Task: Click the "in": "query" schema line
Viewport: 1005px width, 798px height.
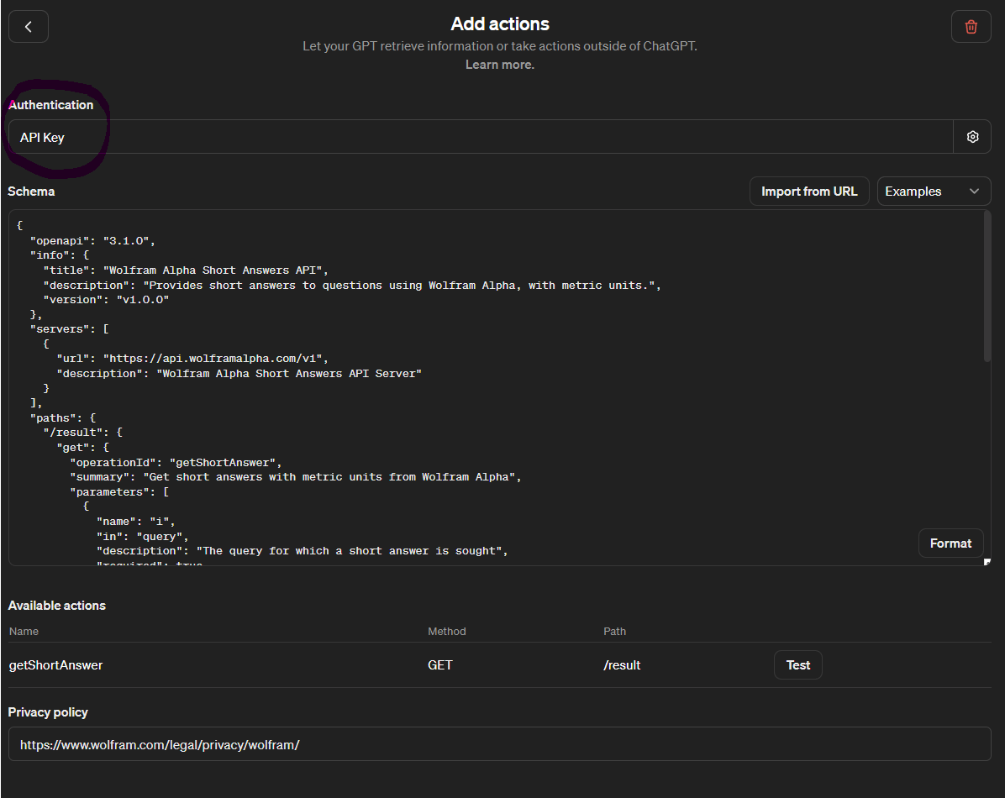Action: (x=142, y=537)
